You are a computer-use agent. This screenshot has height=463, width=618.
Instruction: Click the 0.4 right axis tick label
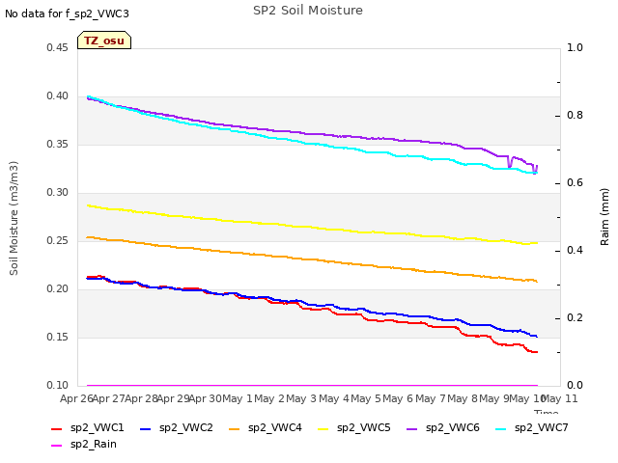(575, 251)
